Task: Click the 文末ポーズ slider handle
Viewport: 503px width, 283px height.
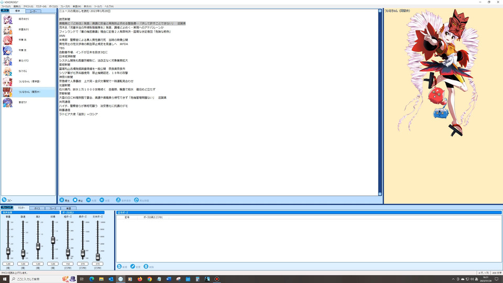Action: pos(97,256)
